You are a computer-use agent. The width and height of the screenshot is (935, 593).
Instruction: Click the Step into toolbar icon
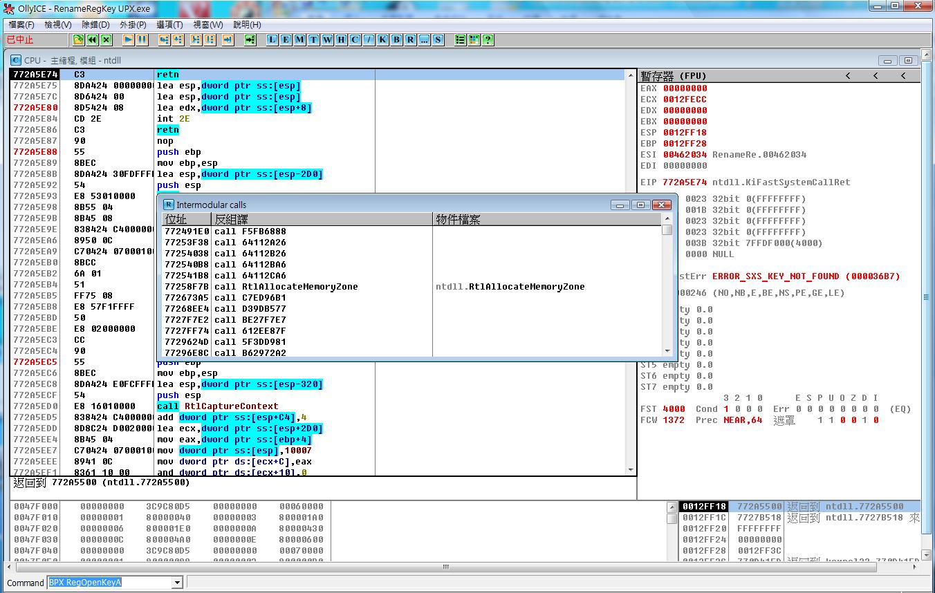coord(164,40)
